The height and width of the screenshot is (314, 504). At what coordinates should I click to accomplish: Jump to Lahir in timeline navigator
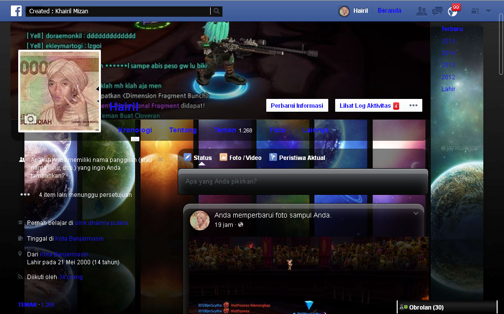coord(448,89)
